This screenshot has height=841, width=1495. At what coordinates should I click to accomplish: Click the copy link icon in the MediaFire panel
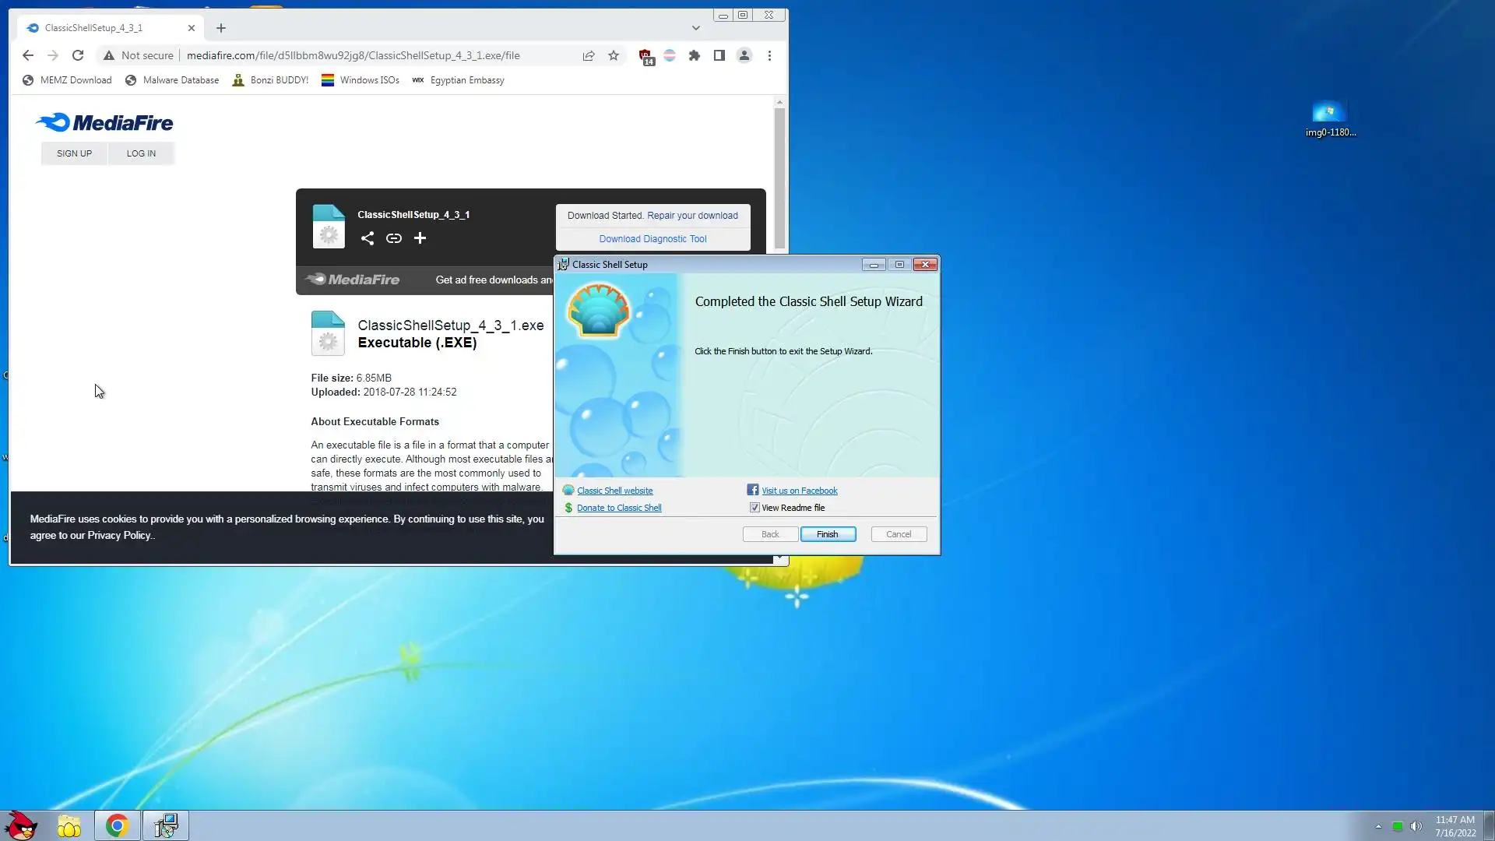pos(394,238)
